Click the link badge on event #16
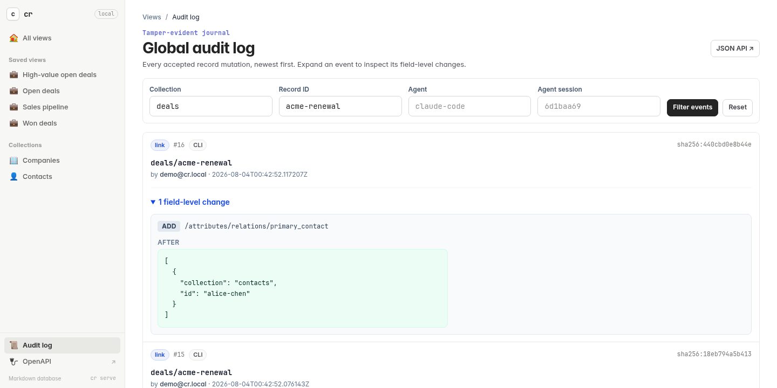Screen dimensions: 777x388 [160, 145]
